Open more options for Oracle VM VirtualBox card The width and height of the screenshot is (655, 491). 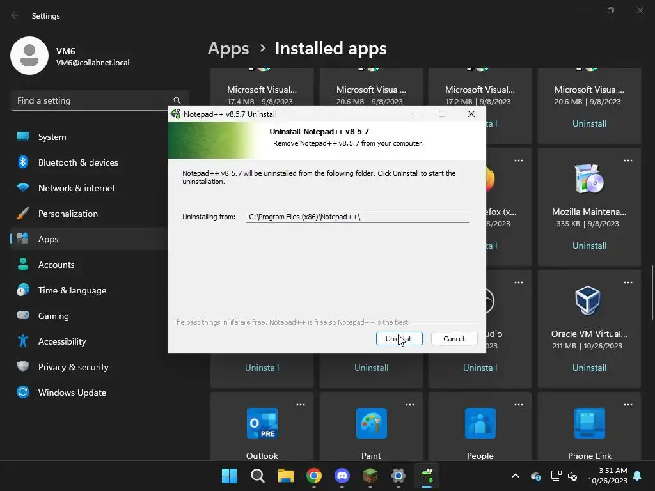pyautogui.click(x=628, y=283)
